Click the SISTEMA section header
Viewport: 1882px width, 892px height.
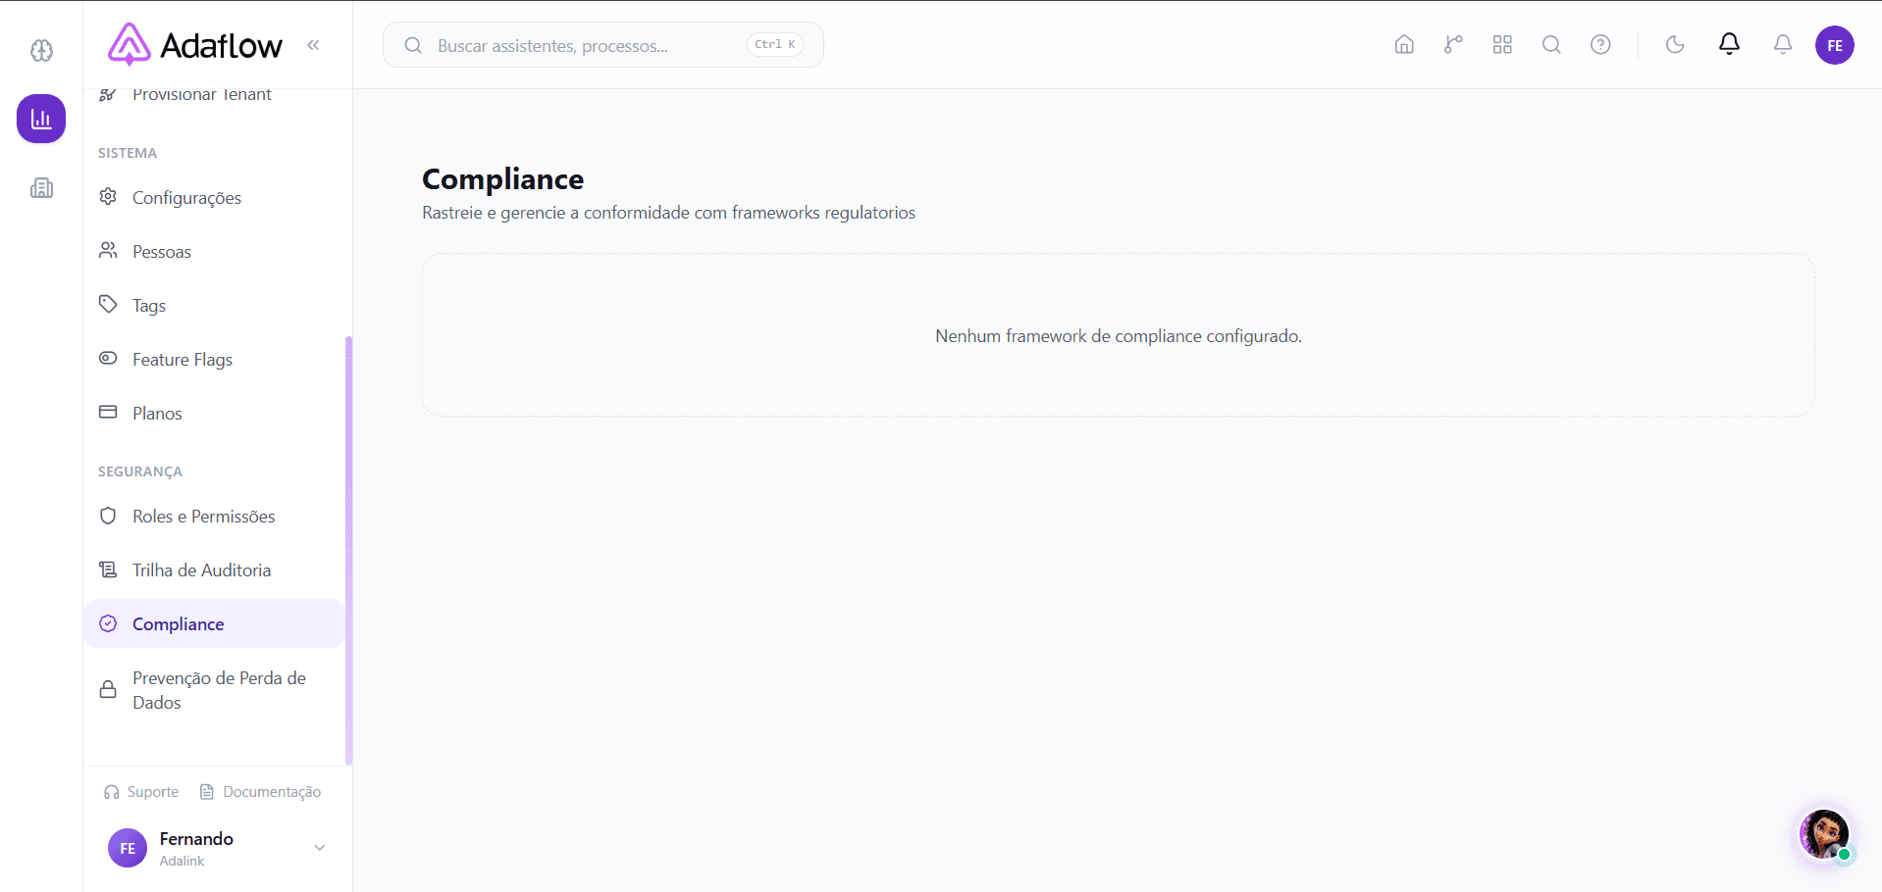click(128, 153)
